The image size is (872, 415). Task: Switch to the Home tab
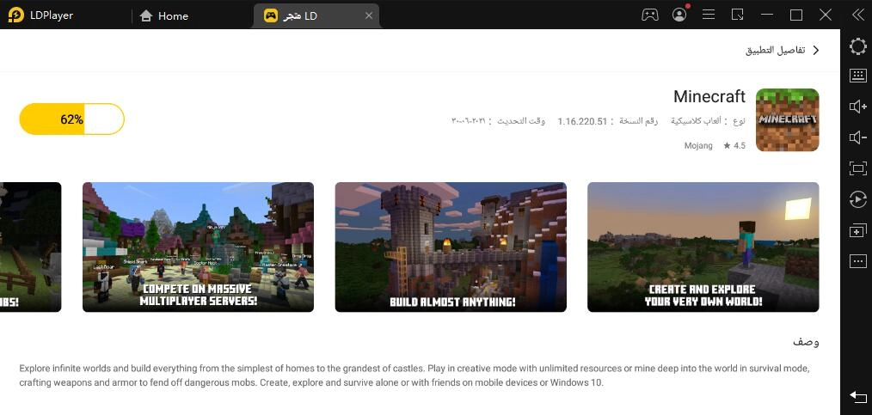[x=163, y=16]
